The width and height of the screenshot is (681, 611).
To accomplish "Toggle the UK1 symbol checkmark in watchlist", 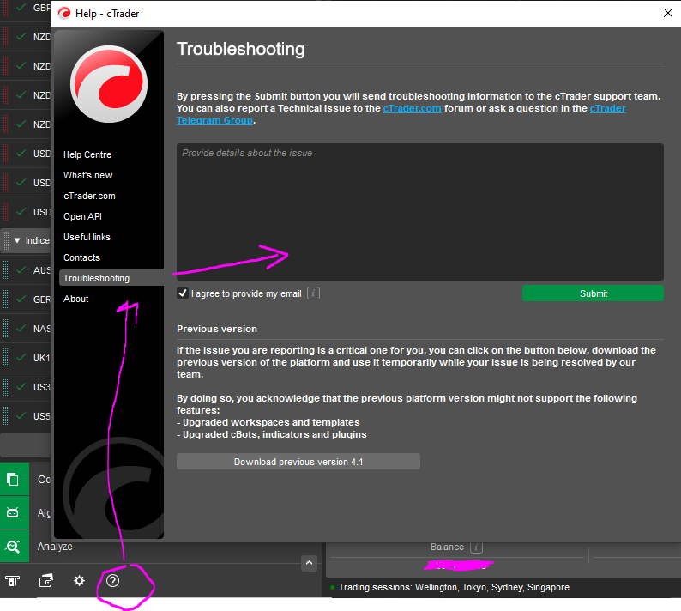I will click(21, 357).
